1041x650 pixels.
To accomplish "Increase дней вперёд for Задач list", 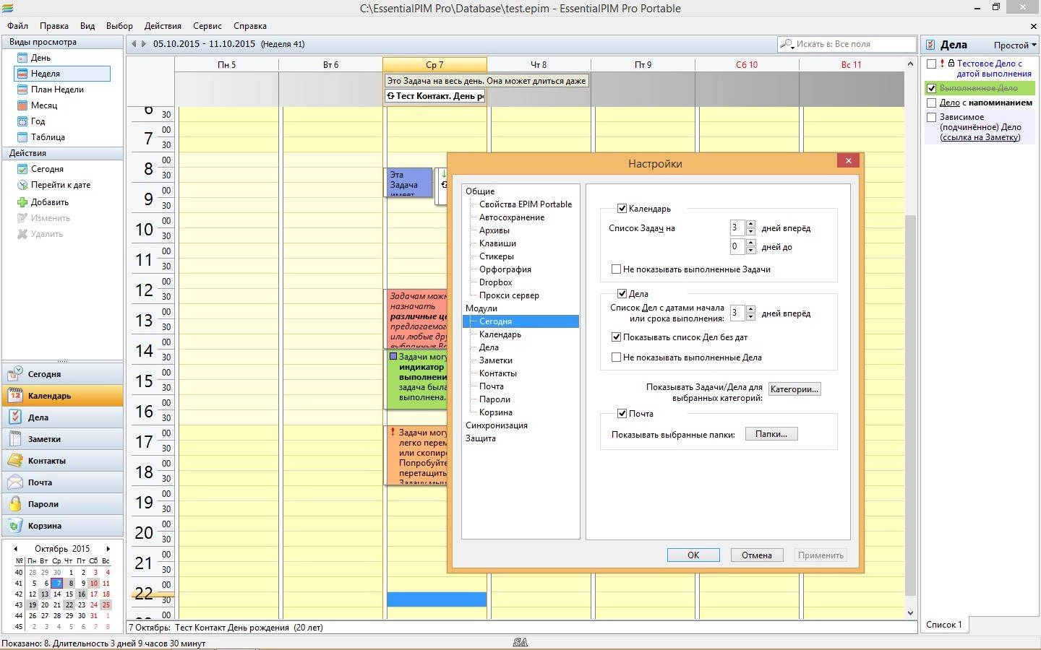I will [x=750, y=225].
